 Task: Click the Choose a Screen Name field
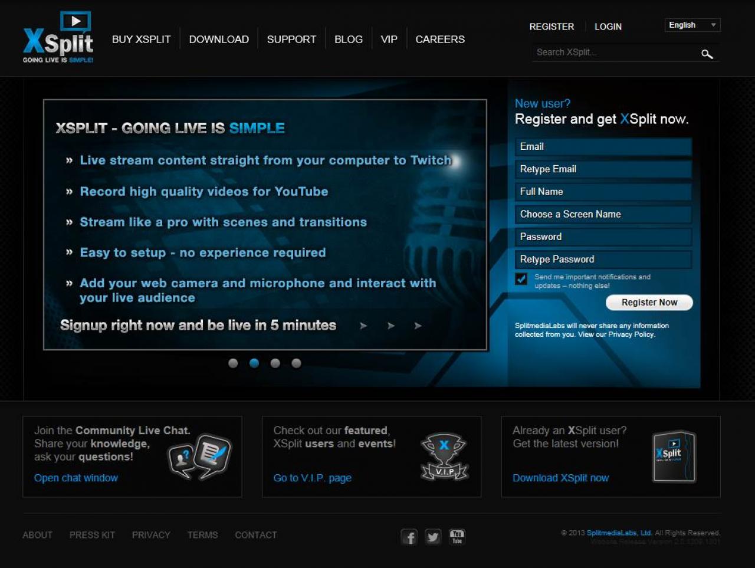pos(603,214)
